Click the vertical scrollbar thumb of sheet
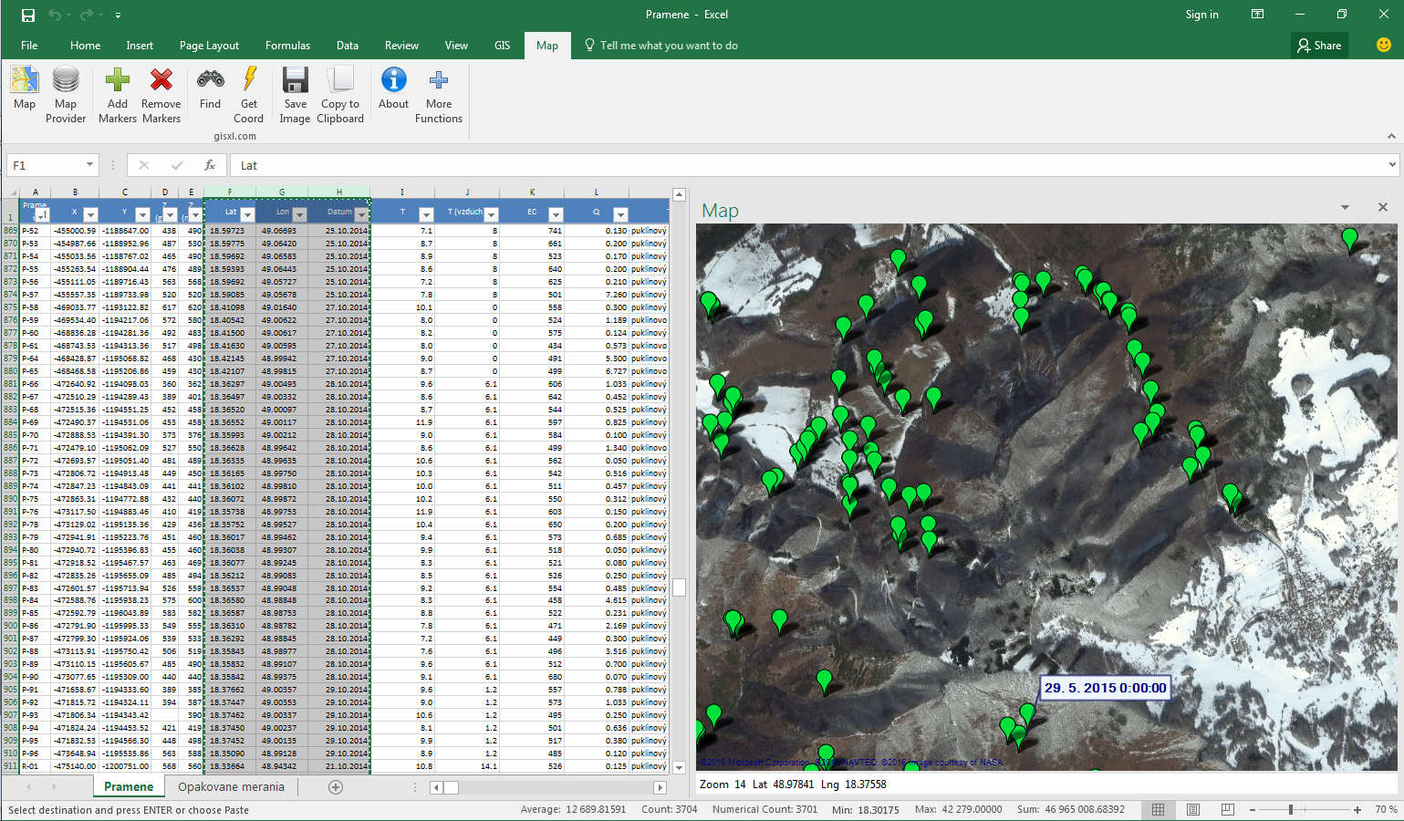Image resolution: width=1404 pixels, height=821 pixels. pos(679,587)
